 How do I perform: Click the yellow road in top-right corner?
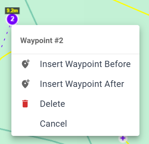point(131,7)
